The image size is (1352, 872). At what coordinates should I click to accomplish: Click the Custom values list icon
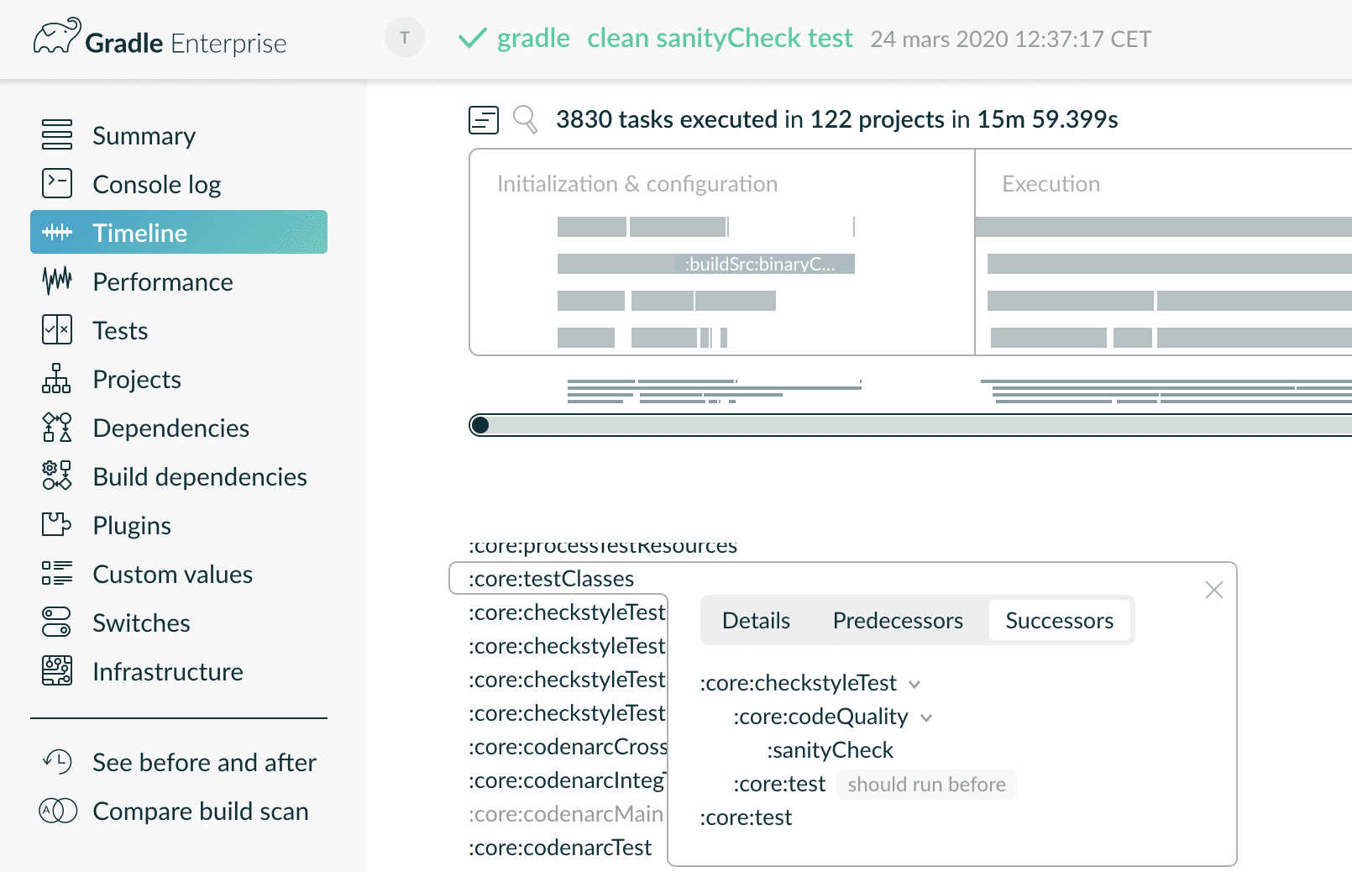57,573
